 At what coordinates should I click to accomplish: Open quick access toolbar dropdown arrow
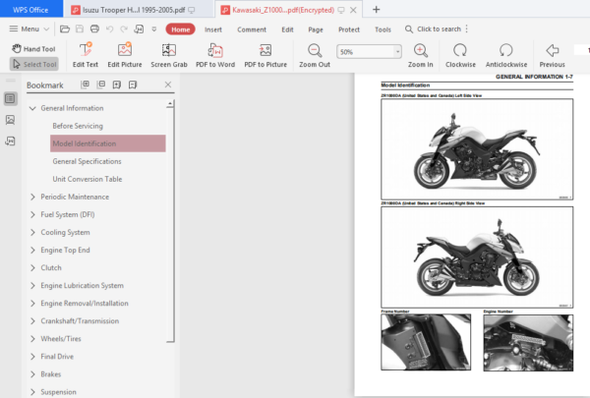[x=154, y=28]
